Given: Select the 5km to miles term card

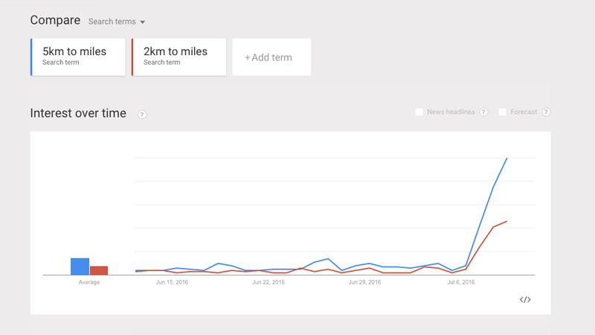Looking at the screenshot, I should click(78, 57).
